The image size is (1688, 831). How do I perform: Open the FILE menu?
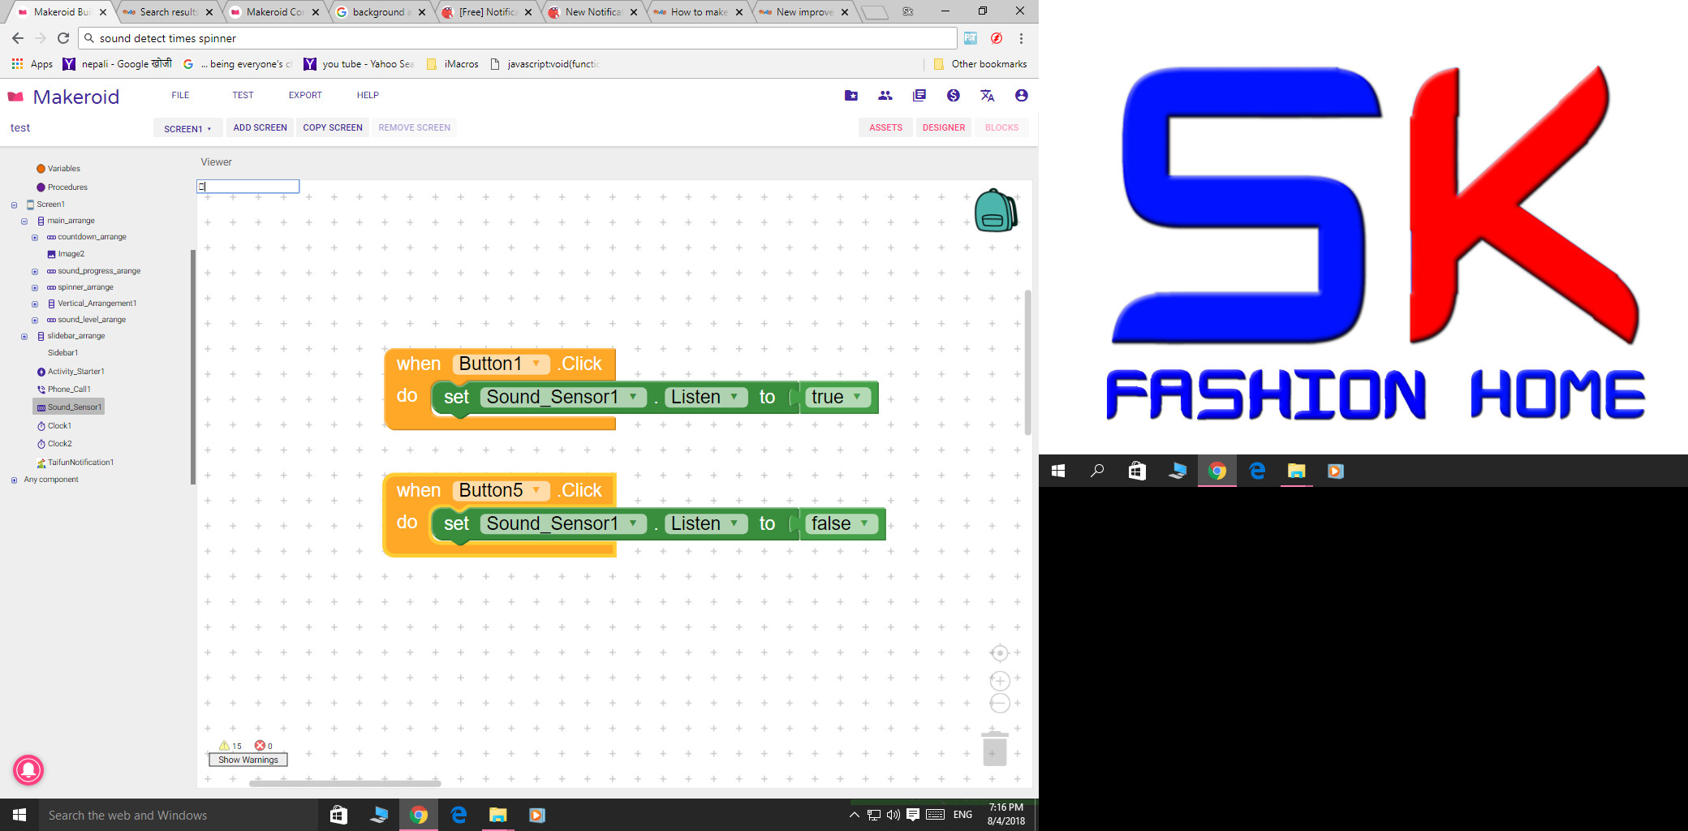(180, 95)
